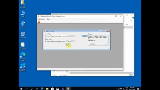Viewport: 160px width, 90px height.
Task: Click the orange power icon in the toolbar
Action: click(x=39, y=22)
